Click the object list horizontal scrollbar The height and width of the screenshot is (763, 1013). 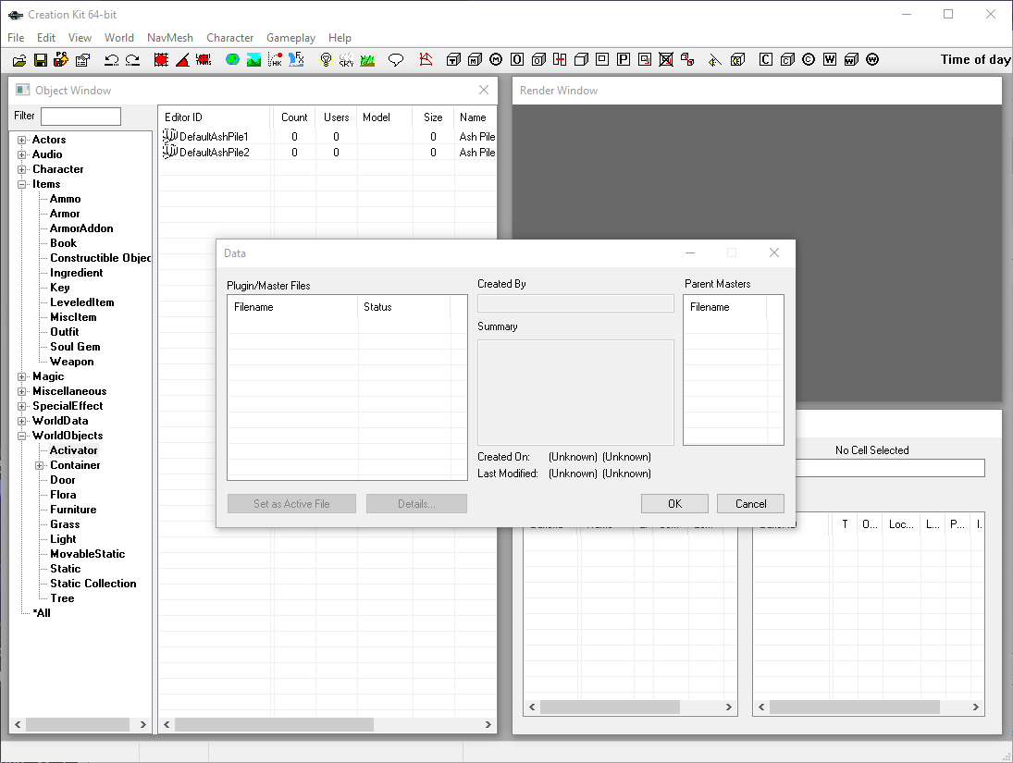(327, 725)
